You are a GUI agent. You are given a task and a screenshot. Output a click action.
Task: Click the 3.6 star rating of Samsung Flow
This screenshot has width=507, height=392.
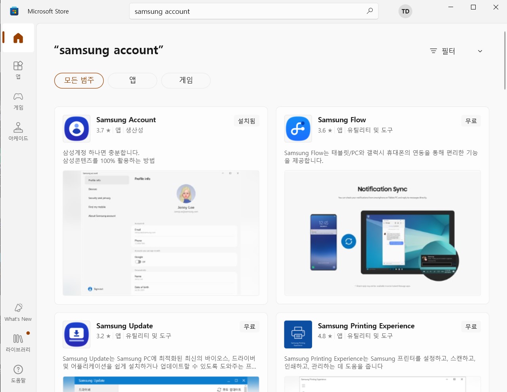(x=325, y=131)
